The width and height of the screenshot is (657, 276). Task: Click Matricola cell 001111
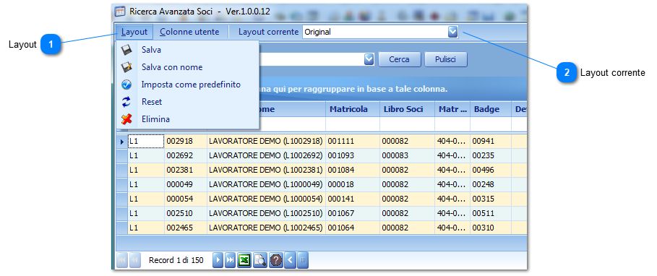pos(353,142)
